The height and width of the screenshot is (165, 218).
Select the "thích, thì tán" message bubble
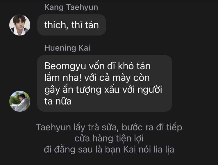tap(72, 25)
